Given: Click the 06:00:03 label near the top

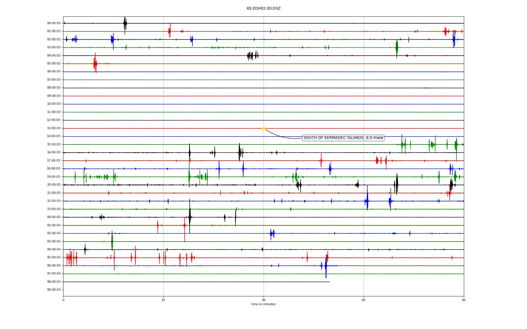Looking at the screenshot, I should tap(54, 72).
